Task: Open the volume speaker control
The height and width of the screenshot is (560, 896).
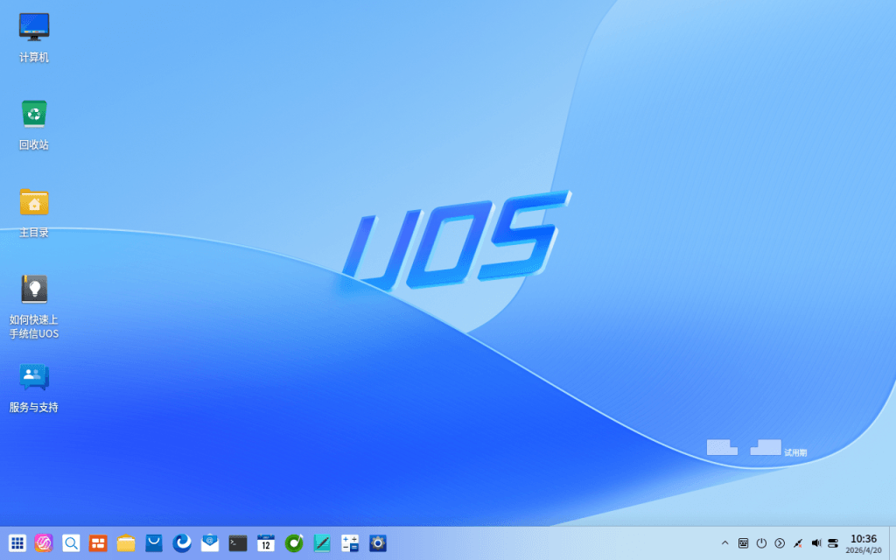Action: [816, 542]
